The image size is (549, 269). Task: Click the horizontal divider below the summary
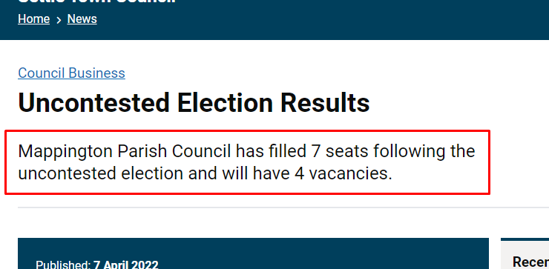283,207
